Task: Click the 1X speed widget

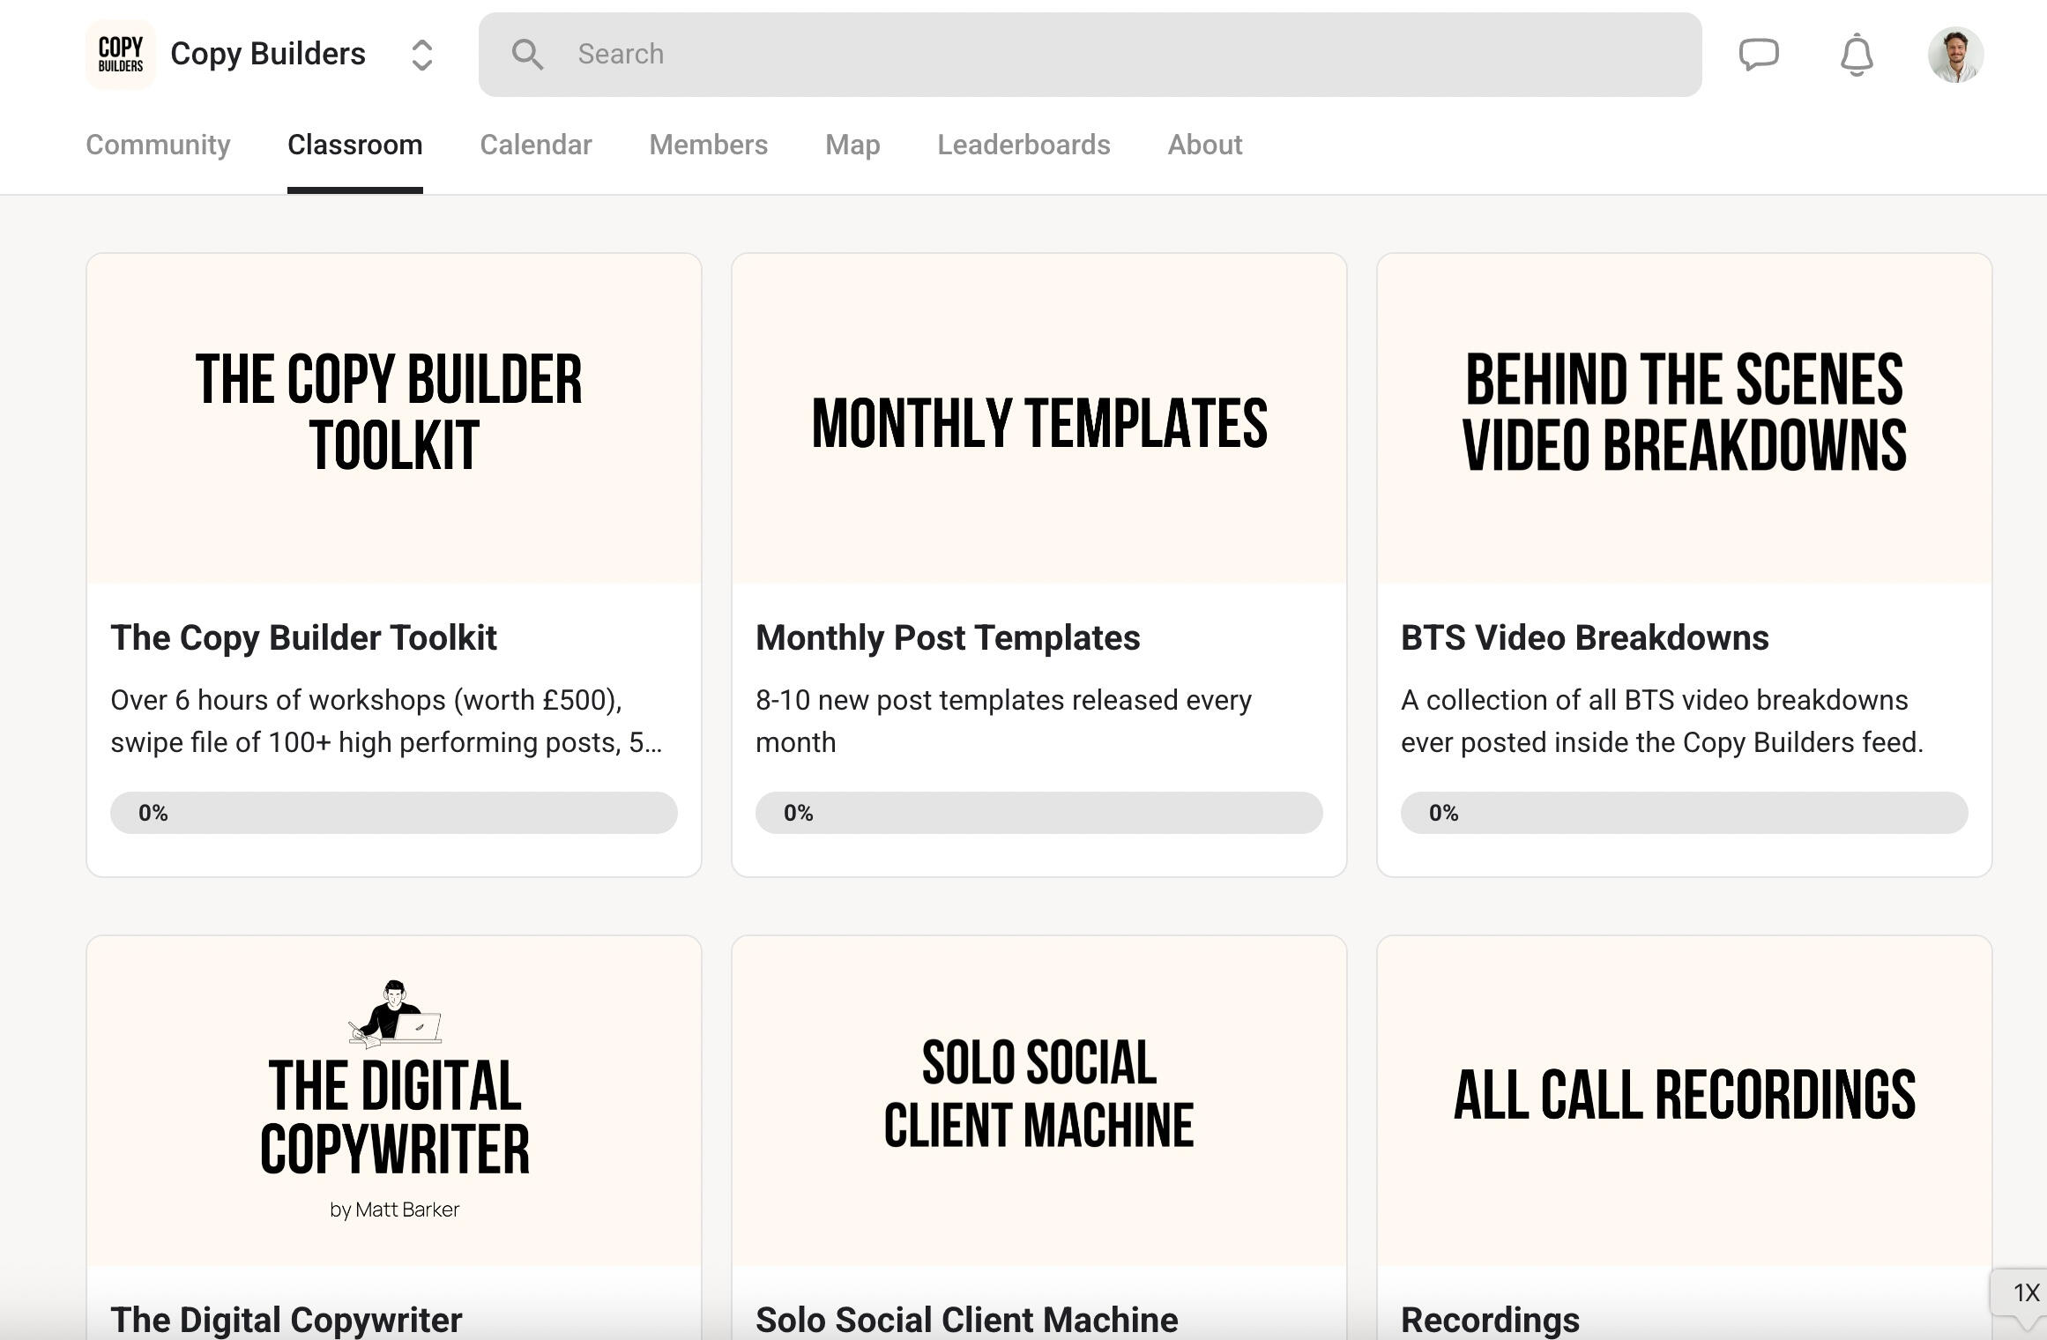Action: [x=2025, y=1292]
